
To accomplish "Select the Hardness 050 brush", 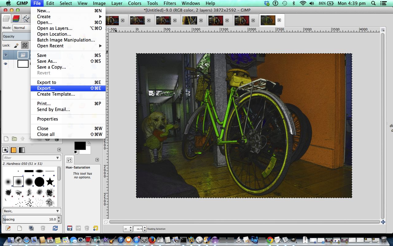I will tap(18, 182).
